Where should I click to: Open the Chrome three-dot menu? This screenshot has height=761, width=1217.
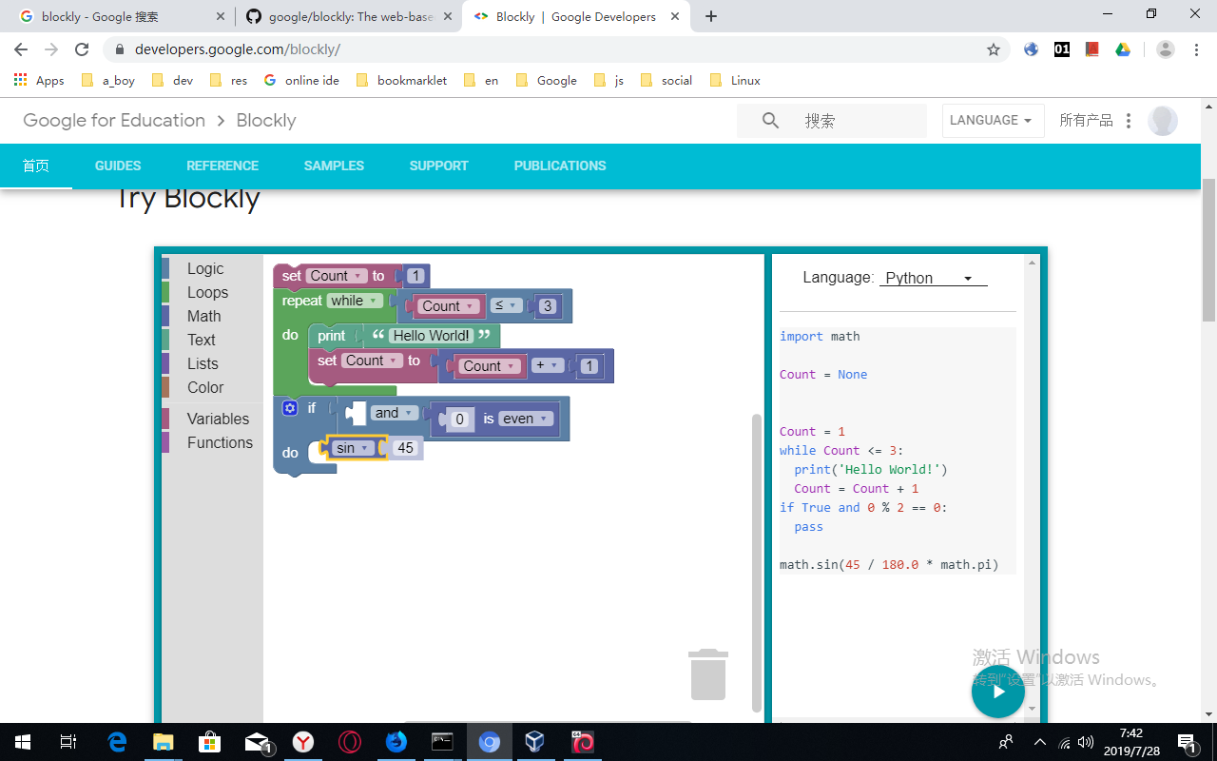click(1195, 49)
